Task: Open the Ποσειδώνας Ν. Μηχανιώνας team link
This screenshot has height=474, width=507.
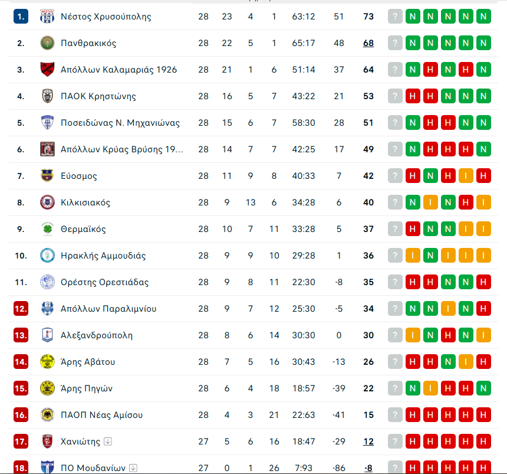Action: 120,123
